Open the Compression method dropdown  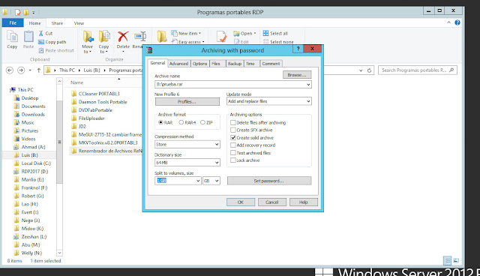tap(217, 145)
